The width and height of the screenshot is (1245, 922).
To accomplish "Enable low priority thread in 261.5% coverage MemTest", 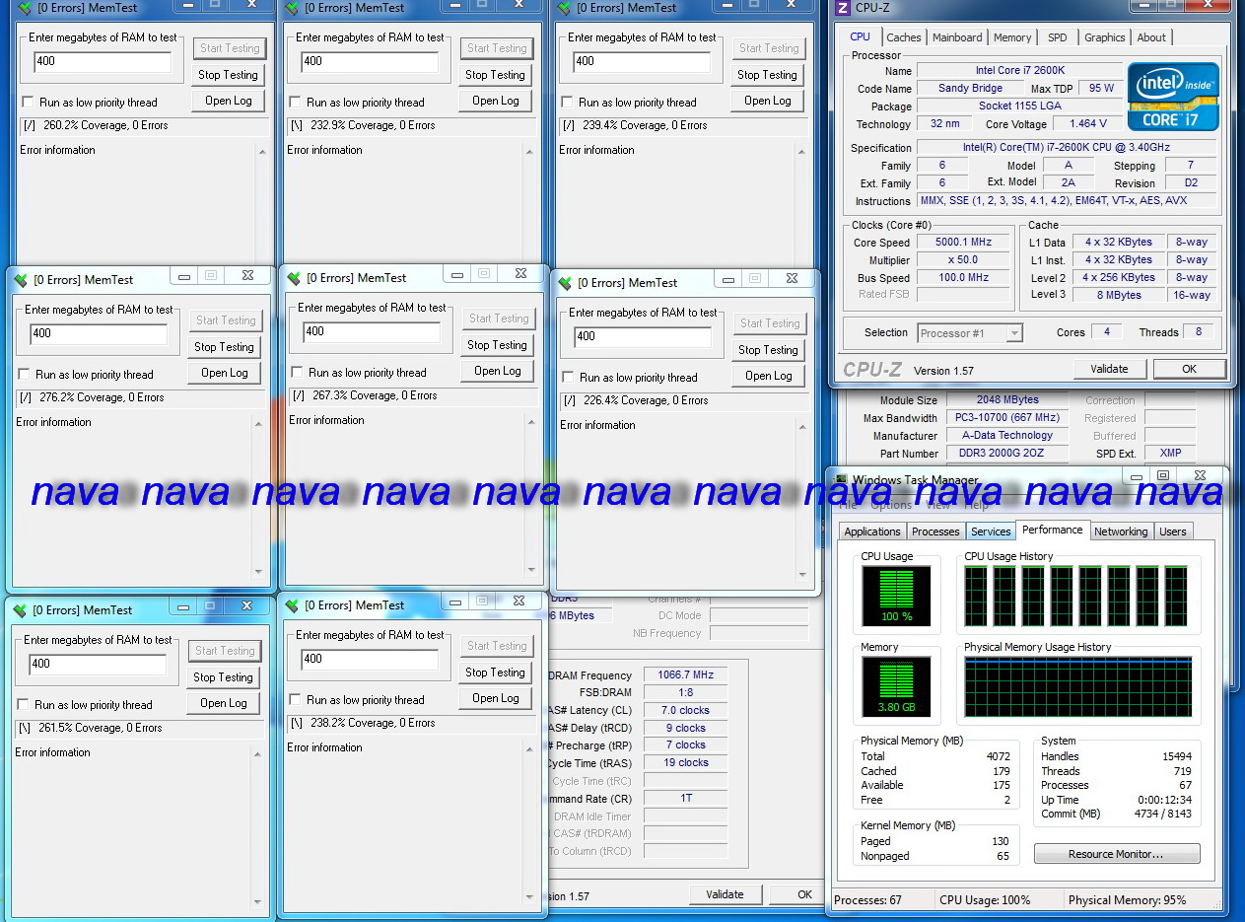I will (x=24, y=705).
